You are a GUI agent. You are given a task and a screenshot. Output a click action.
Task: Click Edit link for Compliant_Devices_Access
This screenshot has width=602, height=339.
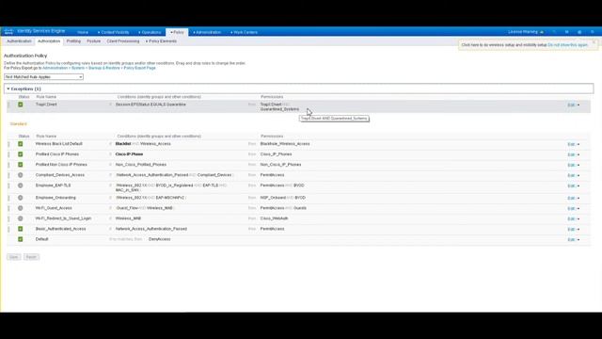tap(571, 175)
